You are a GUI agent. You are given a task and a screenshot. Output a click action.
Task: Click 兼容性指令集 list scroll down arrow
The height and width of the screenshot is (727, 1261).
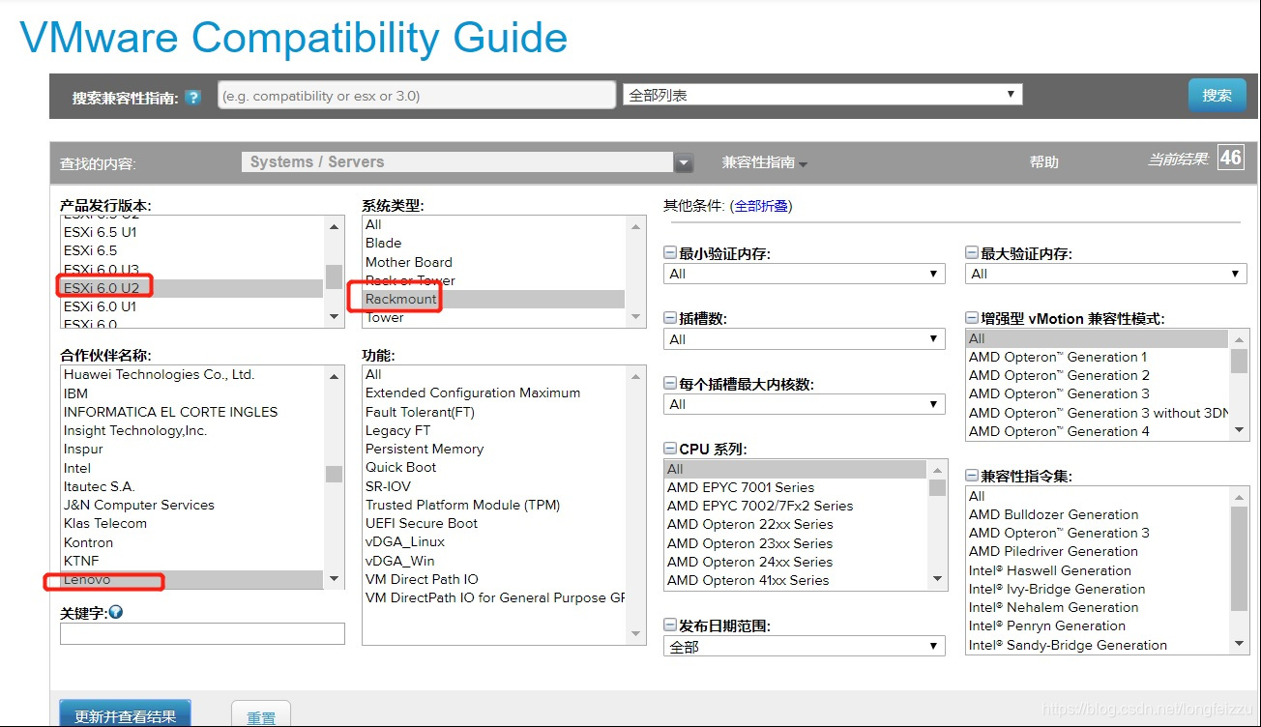click(1240, 645)
